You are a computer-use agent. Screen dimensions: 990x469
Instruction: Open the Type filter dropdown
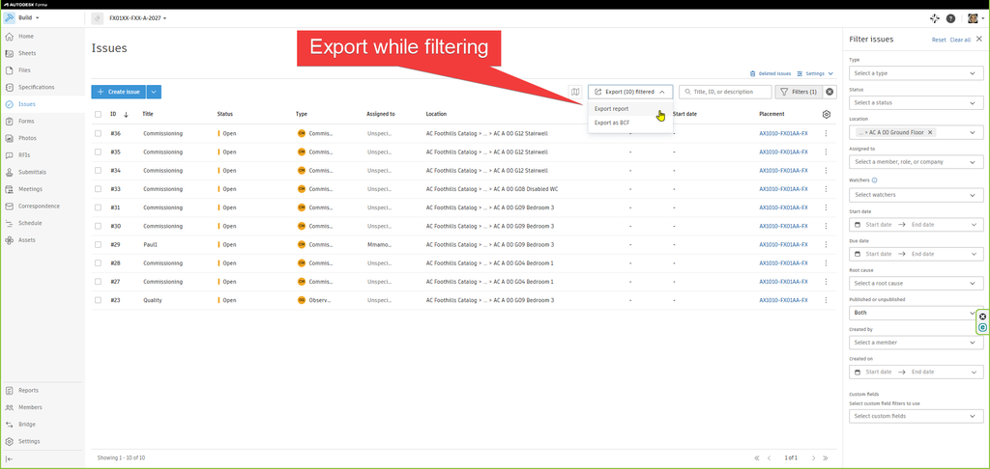(917, 73)
